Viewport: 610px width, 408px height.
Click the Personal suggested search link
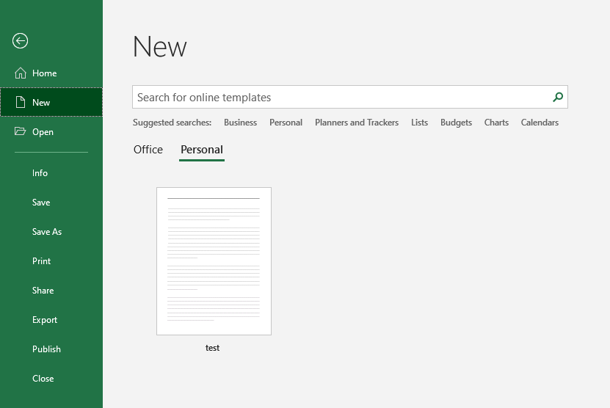286,123
